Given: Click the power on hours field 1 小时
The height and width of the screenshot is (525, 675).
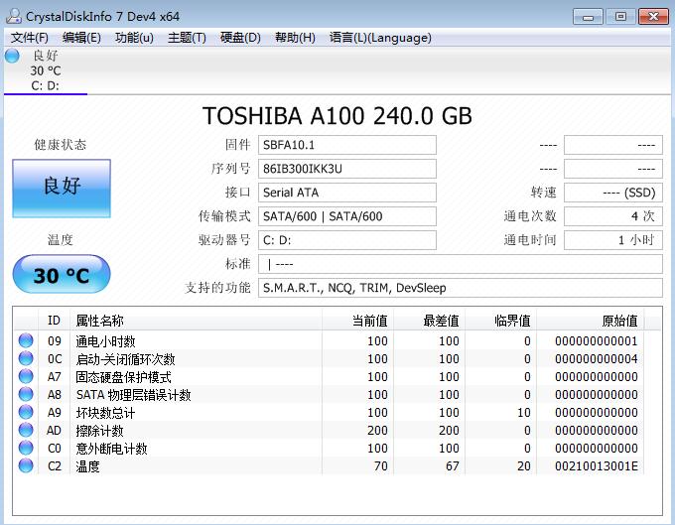Looking at the screenshot, I should [x=613, y=240].
